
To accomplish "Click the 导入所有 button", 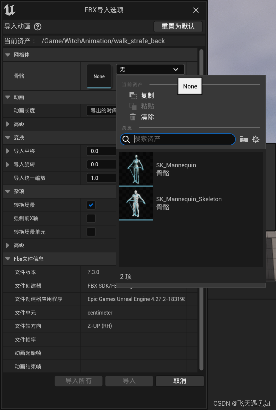I will point(79,381).
